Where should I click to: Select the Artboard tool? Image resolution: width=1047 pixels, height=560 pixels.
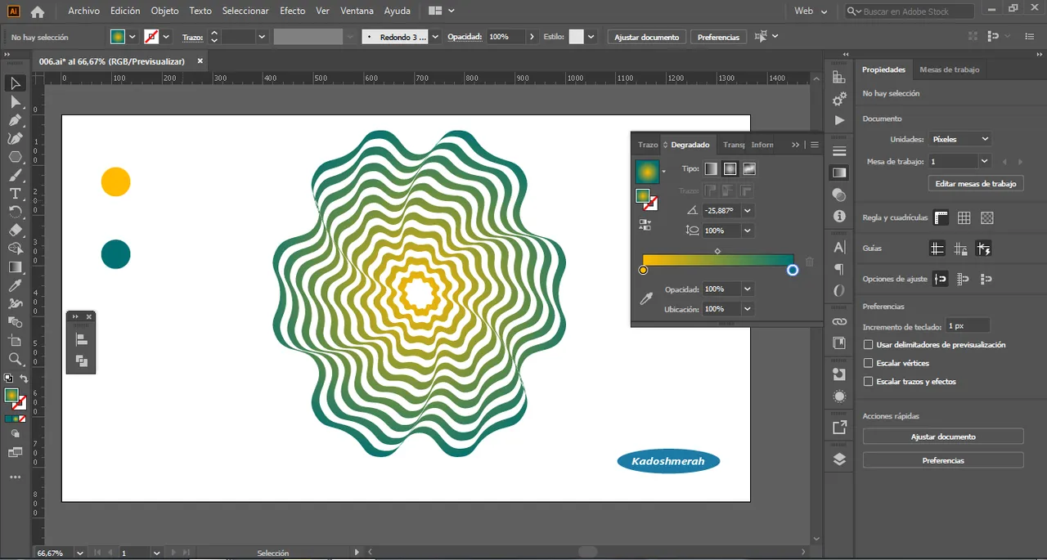(15, 340)
